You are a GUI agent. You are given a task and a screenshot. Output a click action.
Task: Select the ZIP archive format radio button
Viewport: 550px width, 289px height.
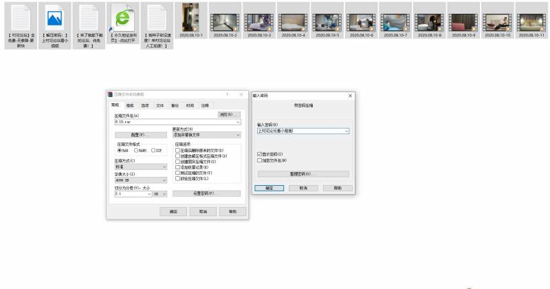click(x=153, y=150)
